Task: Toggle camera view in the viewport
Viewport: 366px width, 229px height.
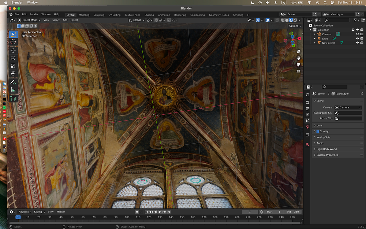Action: 299,65
